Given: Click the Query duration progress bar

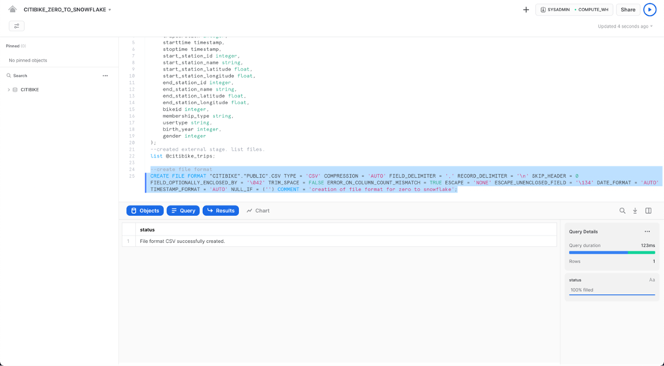Looking at the screenshot, I should coord(612,253).
